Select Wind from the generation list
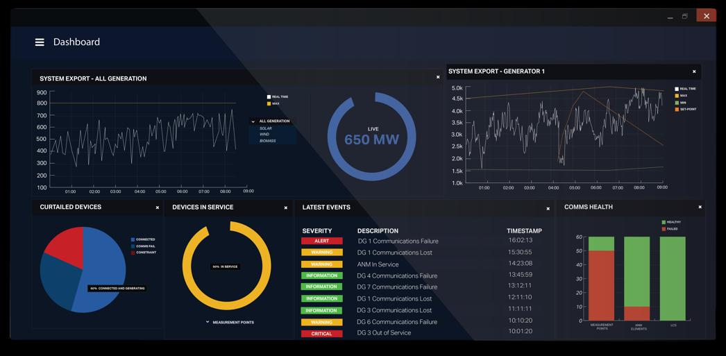The width and height of the screenshot is (726, 356). [x=264, y=134]
